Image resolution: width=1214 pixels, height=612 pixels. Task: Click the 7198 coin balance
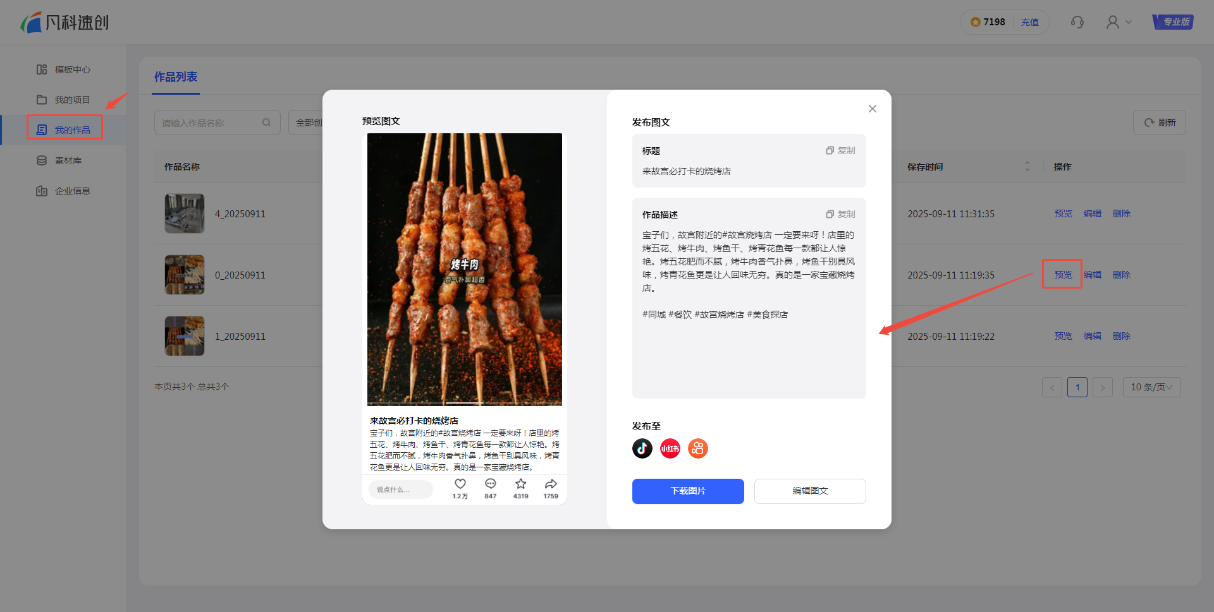click(x=988, y=22)
